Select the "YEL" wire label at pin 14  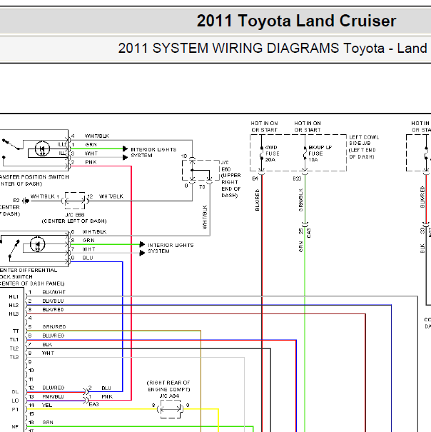coord(47,406)
